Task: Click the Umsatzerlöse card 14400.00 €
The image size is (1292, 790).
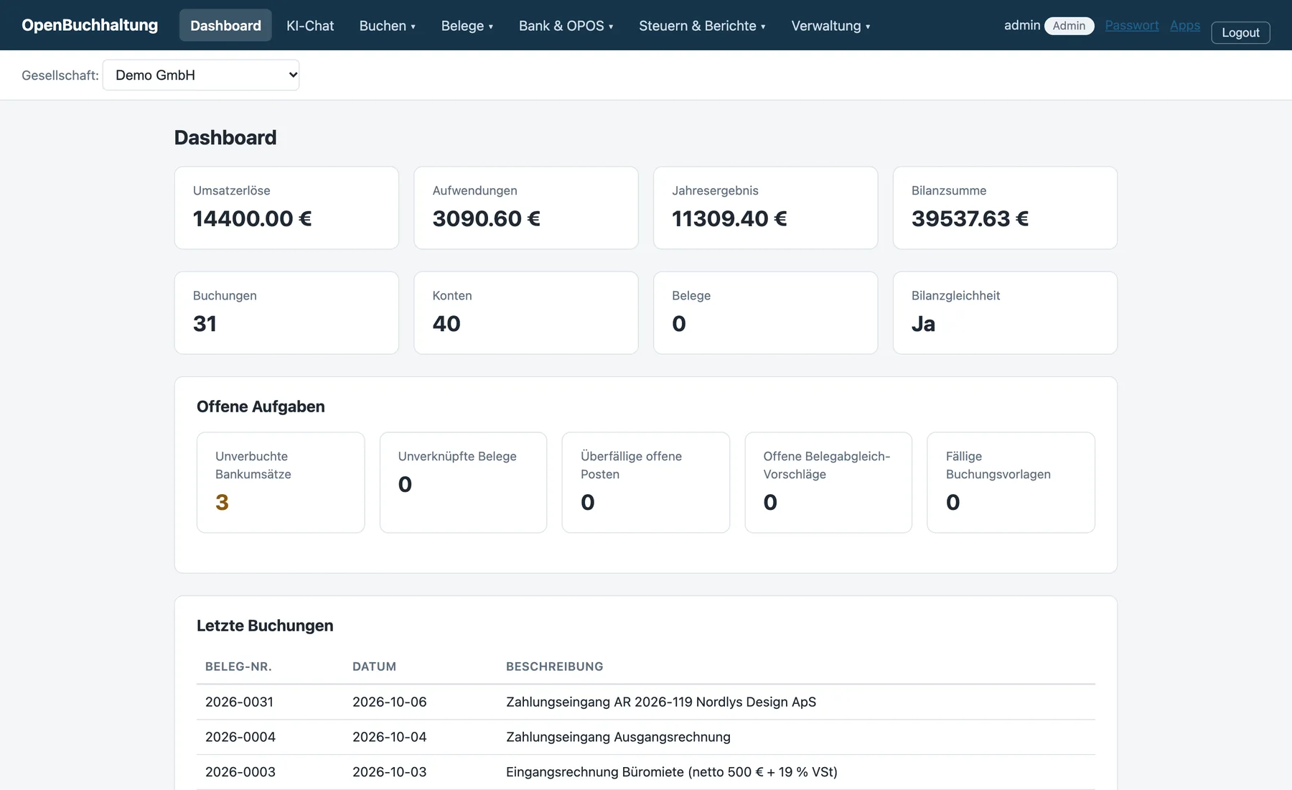Action: click(286, 208)
